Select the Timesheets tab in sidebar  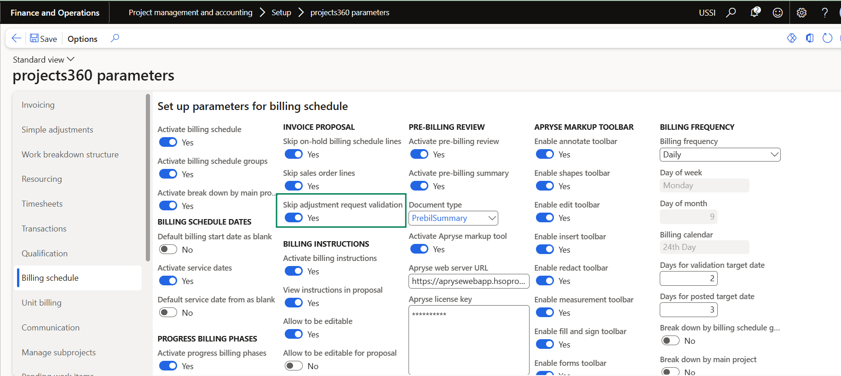[42, 204]
